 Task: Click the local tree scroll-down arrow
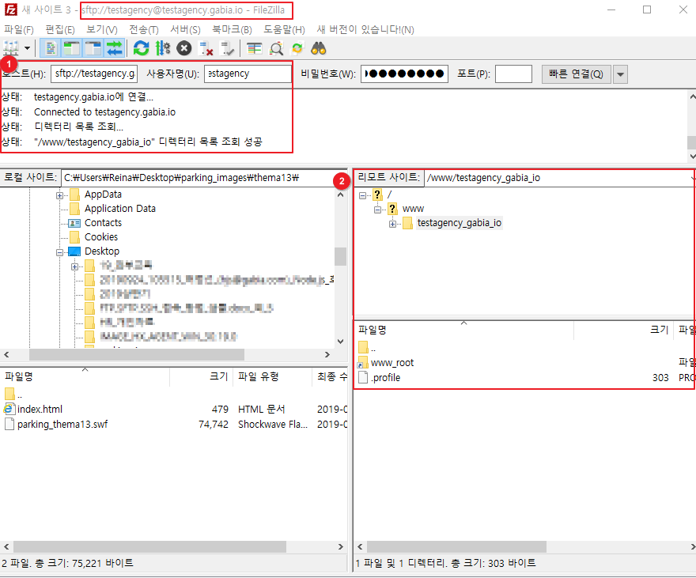tap(340, 341)
